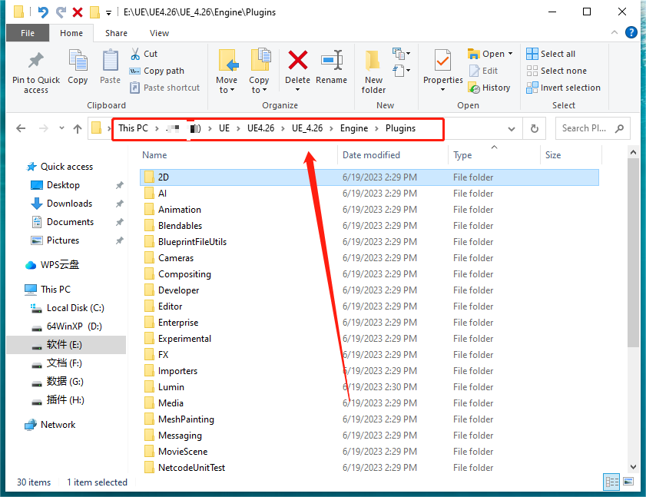Screen dimensions: 646x497
Task: Click the History icon in Open group
Action: pos(474,88)
